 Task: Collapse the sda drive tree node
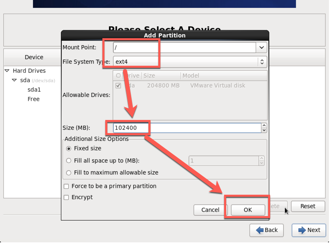click(x=14, y=81)
